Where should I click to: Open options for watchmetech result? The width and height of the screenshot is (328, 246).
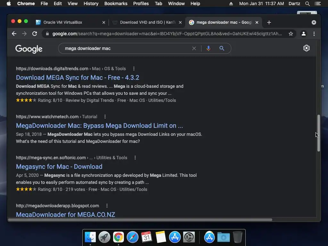pos(105,117)
